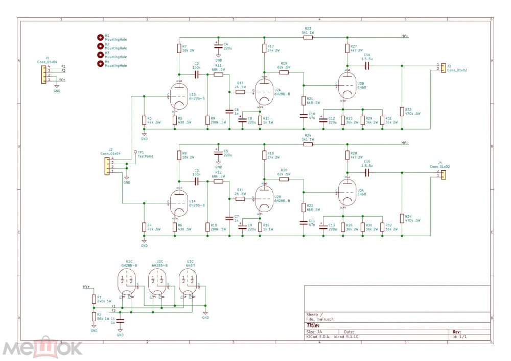This screenshot has width=511, height=361.
Task: Select the J3 Conn_01x02 output connector
Action: (x=443, y=67)
